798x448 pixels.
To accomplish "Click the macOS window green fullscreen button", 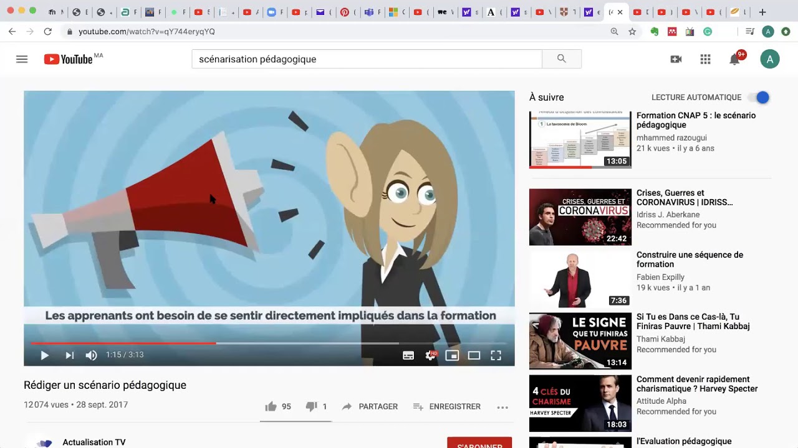I will point(33,11).
